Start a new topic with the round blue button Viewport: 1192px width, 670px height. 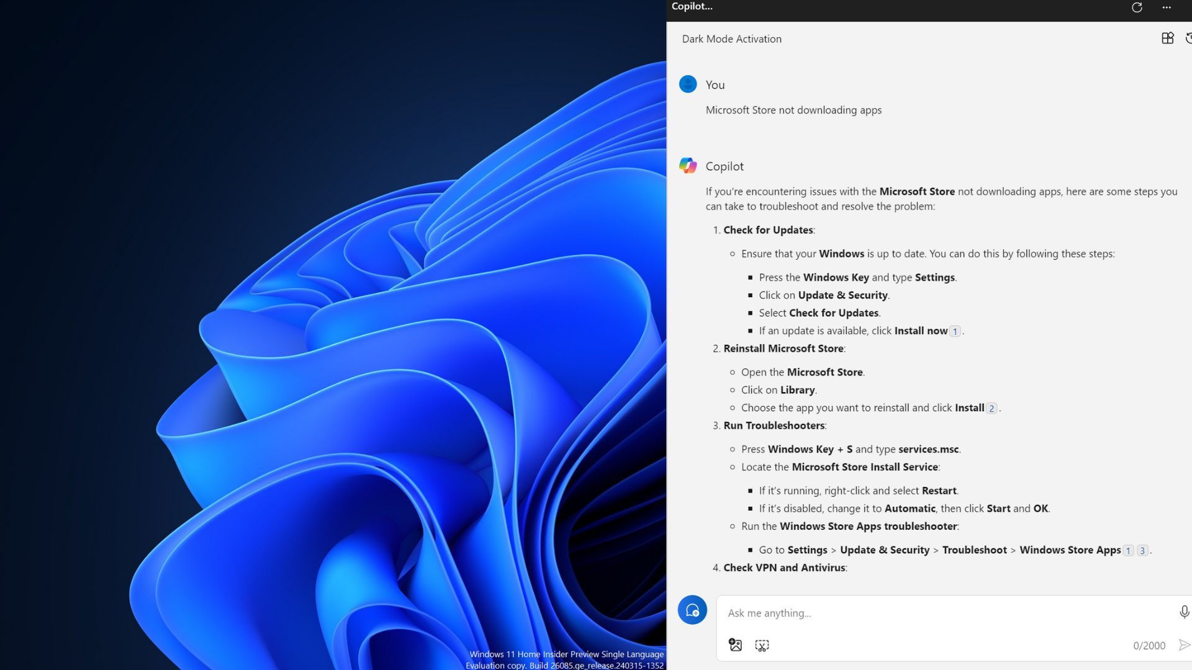click(692, 610)
